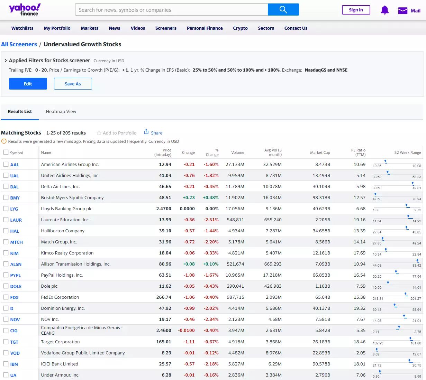
Task: Check the AAL row checkbox
Action: coord(6,164)
